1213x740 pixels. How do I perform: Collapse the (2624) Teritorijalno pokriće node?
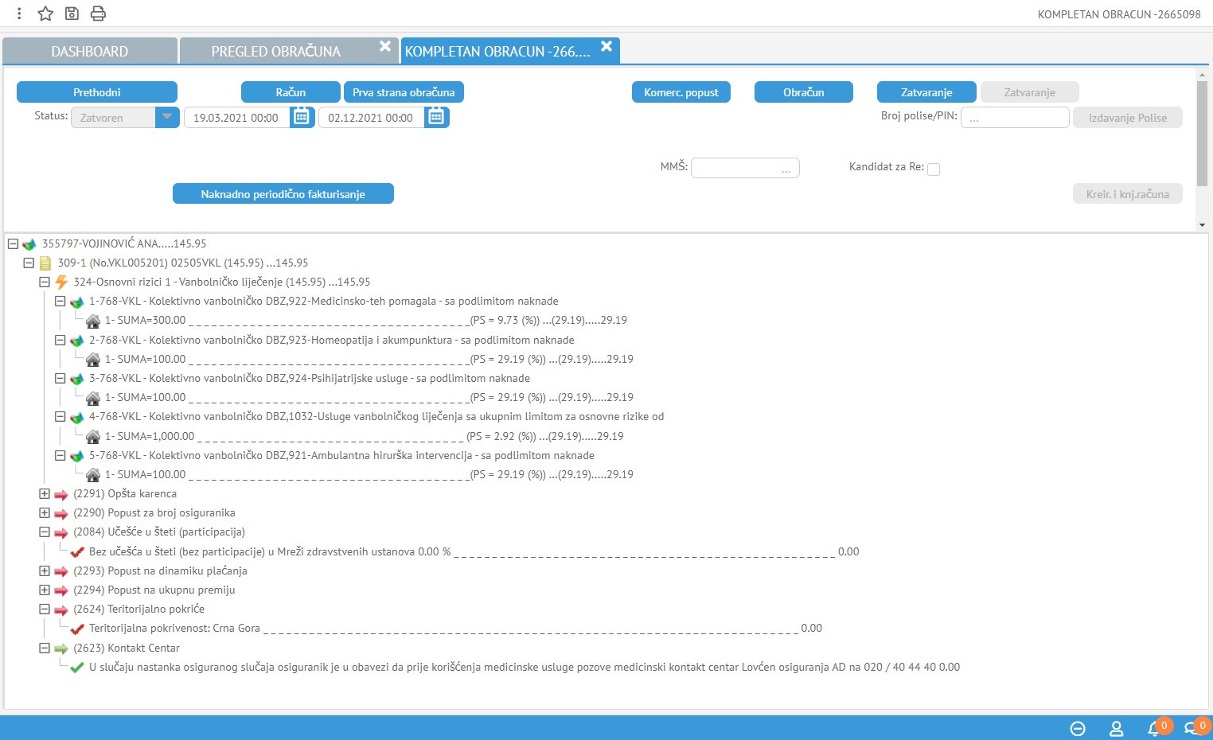(x=45, y=609)
